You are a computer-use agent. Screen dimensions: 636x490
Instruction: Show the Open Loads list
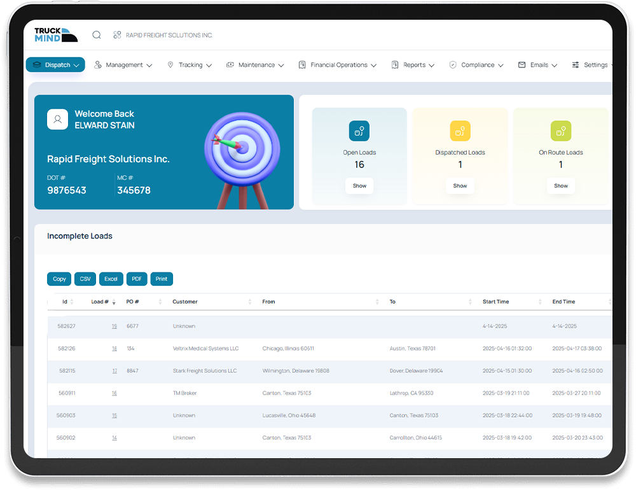(359, 186)
